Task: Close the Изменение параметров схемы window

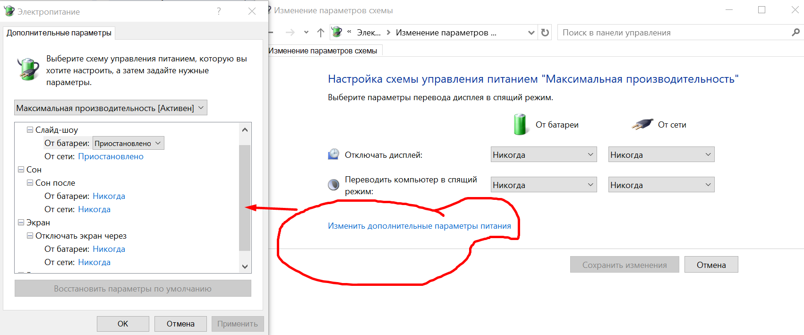Action: [x=795, y=10]
